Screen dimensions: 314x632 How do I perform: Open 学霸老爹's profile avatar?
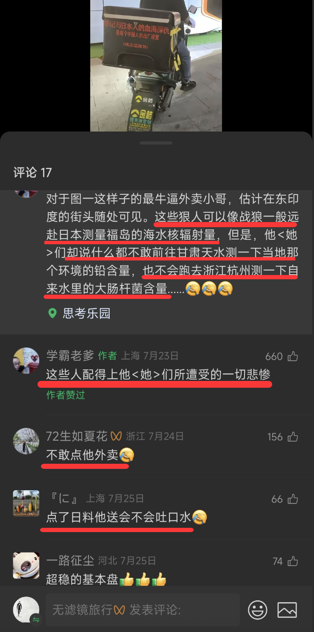tap(26, 361)
